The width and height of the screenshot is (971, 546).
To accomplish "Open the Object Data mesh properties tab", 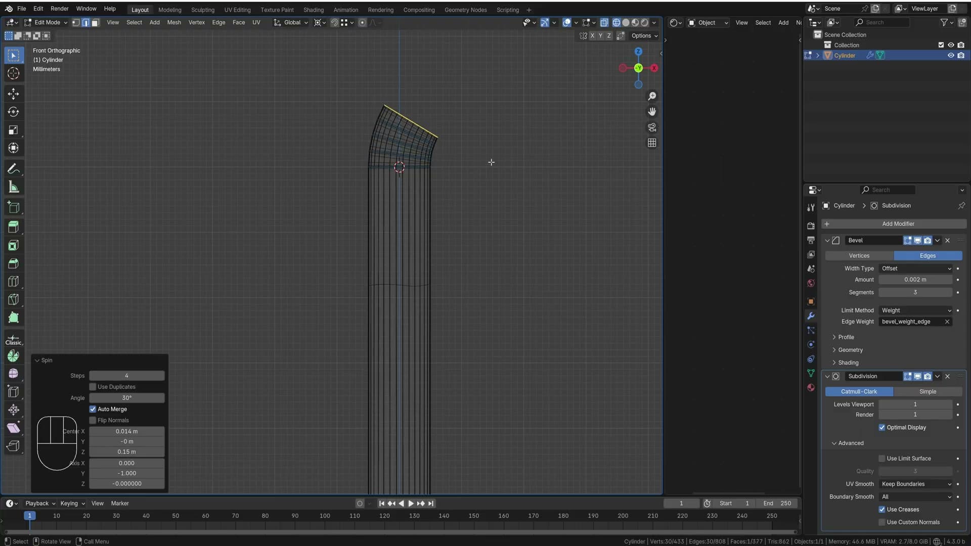I will click(811, 373).
